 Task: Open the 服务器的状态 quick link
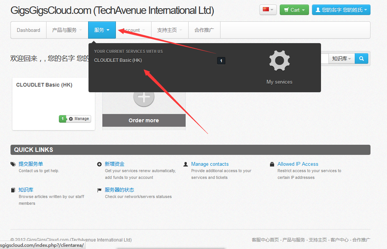tap(120, 190)
